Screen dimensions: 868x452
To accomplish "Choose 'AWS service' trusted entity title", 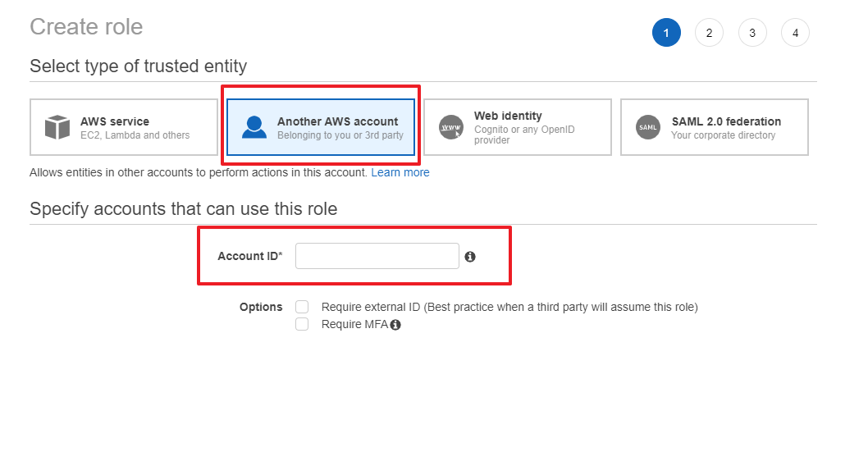I will (114, 121).
